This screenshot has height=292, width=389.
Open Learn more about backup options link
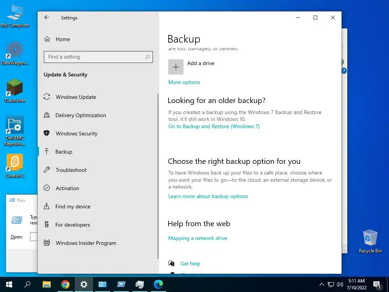coord(208,197)
